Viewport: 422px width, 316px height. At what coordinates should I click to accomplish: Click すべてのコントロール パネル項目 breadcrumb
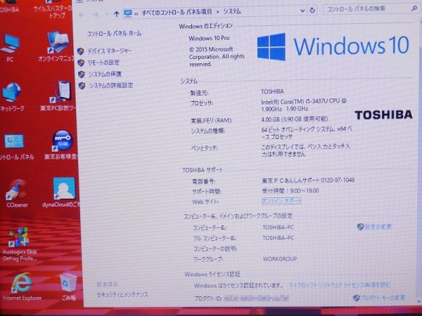pyautogui.click(x=177, y=12)
